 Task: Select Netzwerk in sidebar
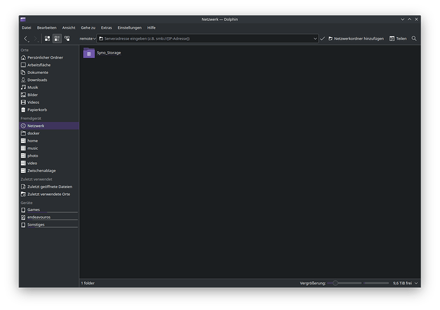tap(49, 126)
